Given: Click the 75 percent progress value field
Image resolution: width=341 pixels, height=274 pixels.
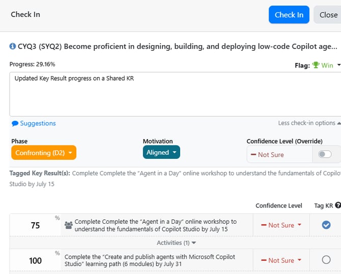Looking at the screenshot, I should tap(35, 226).
